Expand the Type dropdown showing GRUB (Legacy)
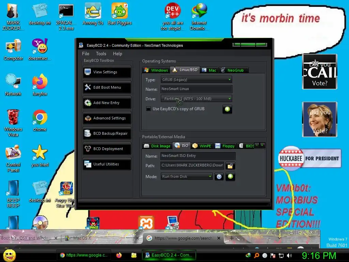Viewport: 349px width, 262px height. (196, 79)
